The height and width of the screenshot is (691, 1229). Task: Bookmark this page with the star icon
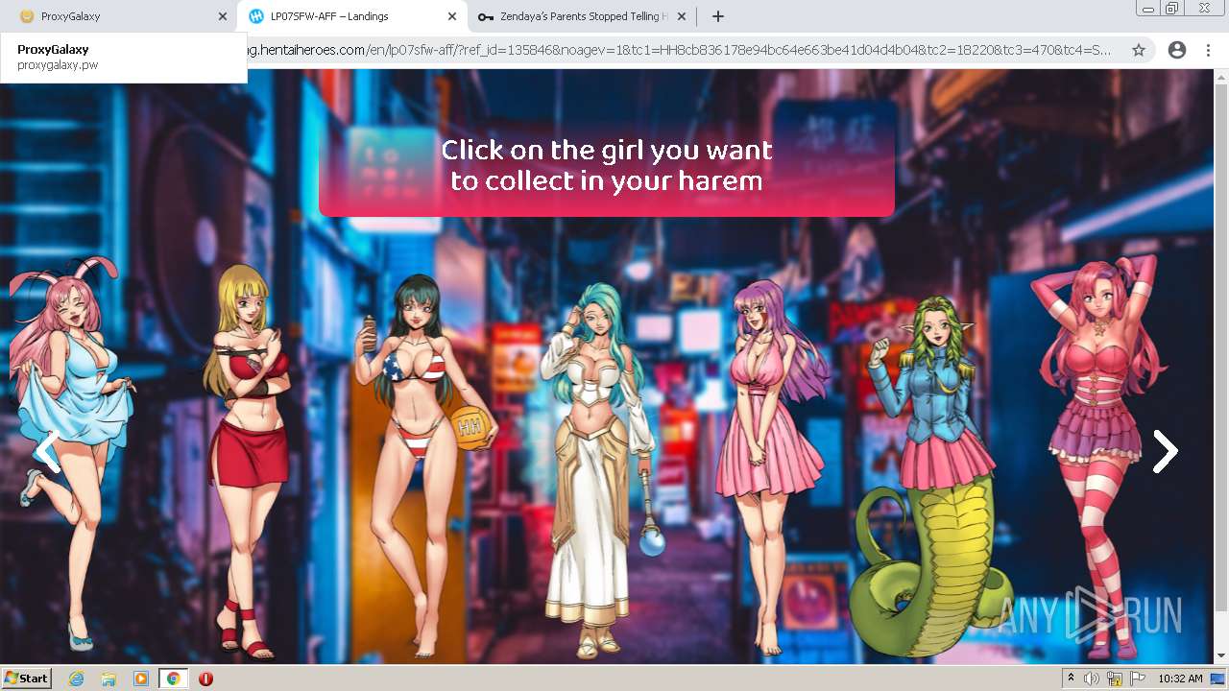point(1139,50)
